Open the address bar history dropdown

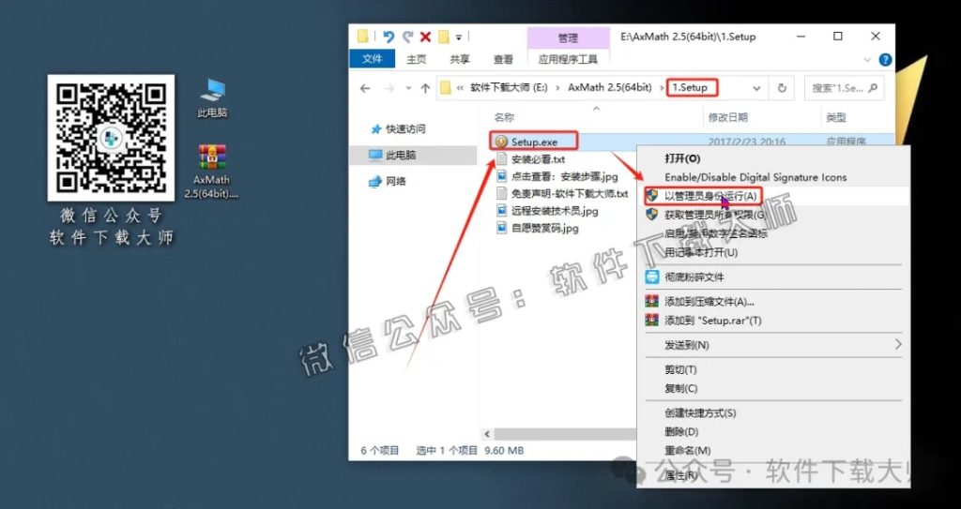[x=757, y=88]
